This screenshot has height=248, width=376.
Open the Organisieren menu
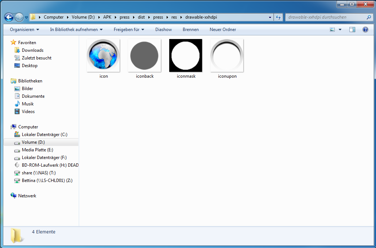(x=24, y=30)
